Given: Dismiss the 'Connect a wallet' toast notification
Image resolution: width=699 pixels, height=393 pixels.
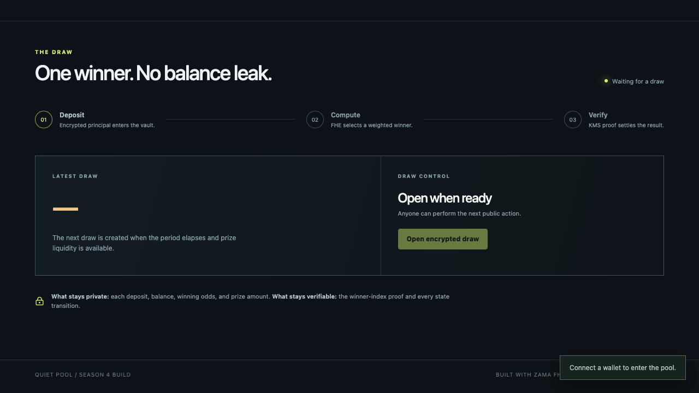Looking at the screenshot, I should coord(623,368).
